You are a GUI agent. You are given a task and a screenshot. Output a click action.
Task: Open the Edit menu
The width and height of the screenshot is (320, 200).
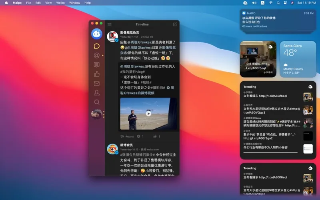pyautogui.click(x=38, y=3)
